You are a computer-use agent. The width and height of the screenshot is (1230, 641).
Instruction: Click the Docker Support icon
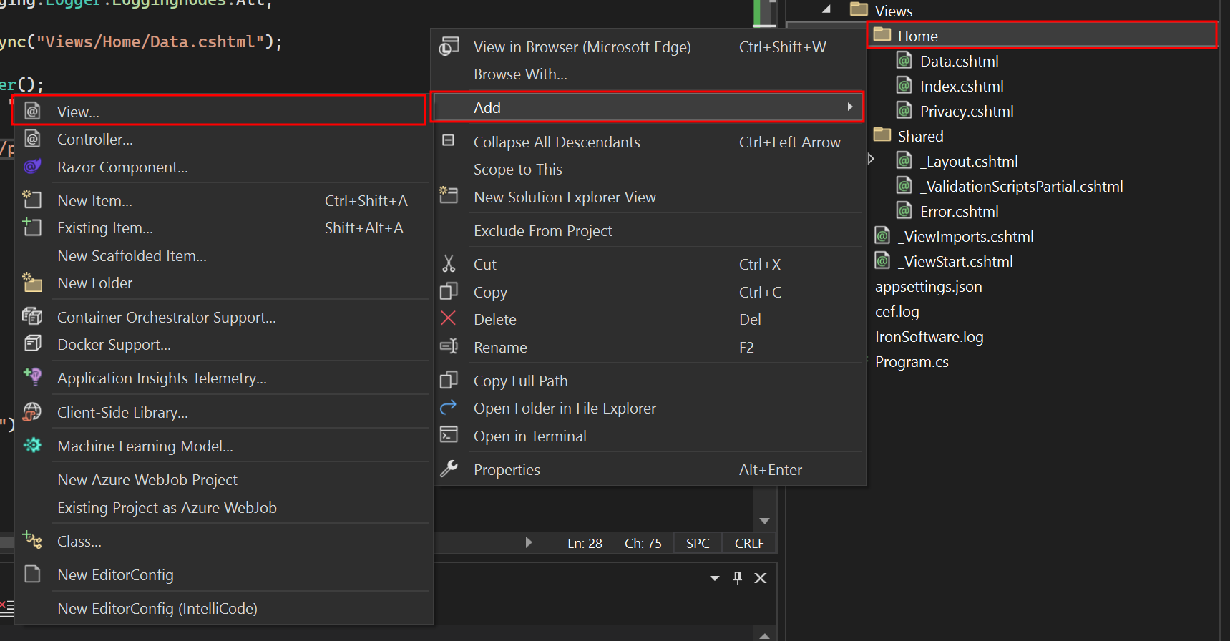point(32,344)
